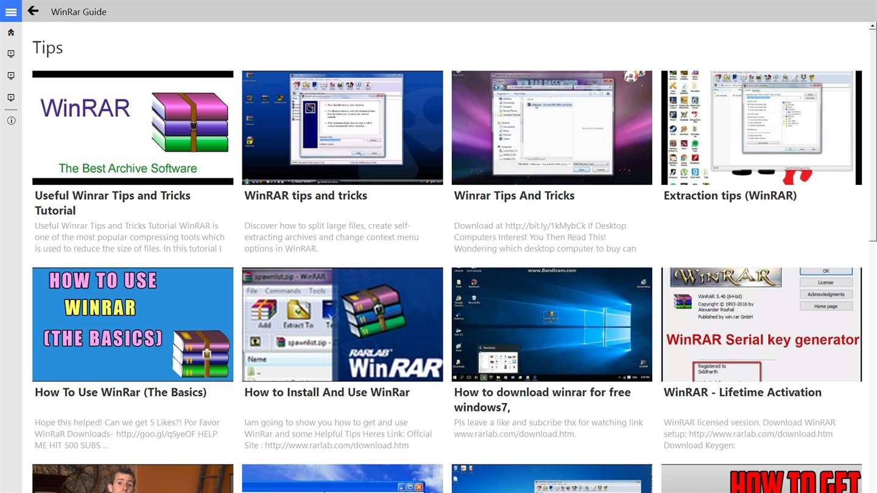Select title 'How to download winrar for free windows7,'

[542, 400]
